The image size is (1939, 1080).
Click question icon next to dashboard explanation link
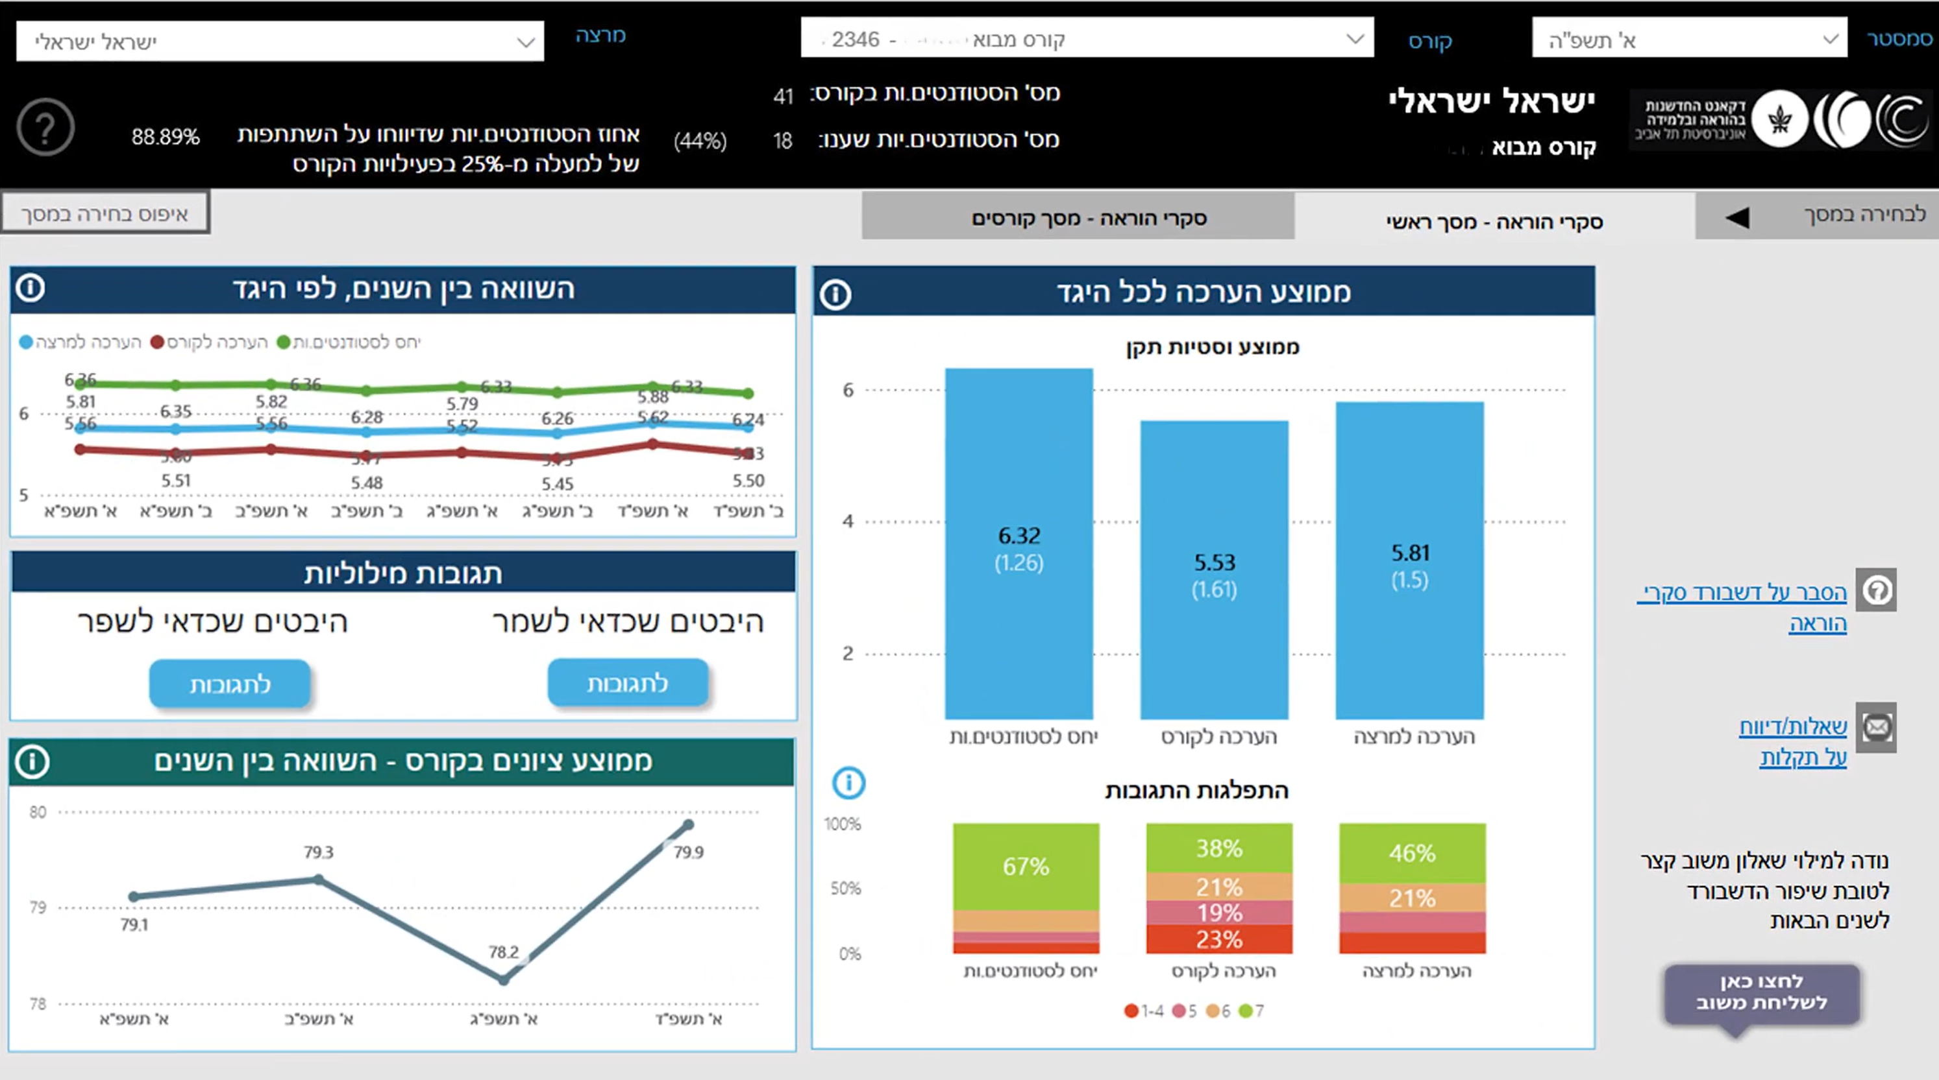point(1877,590)
